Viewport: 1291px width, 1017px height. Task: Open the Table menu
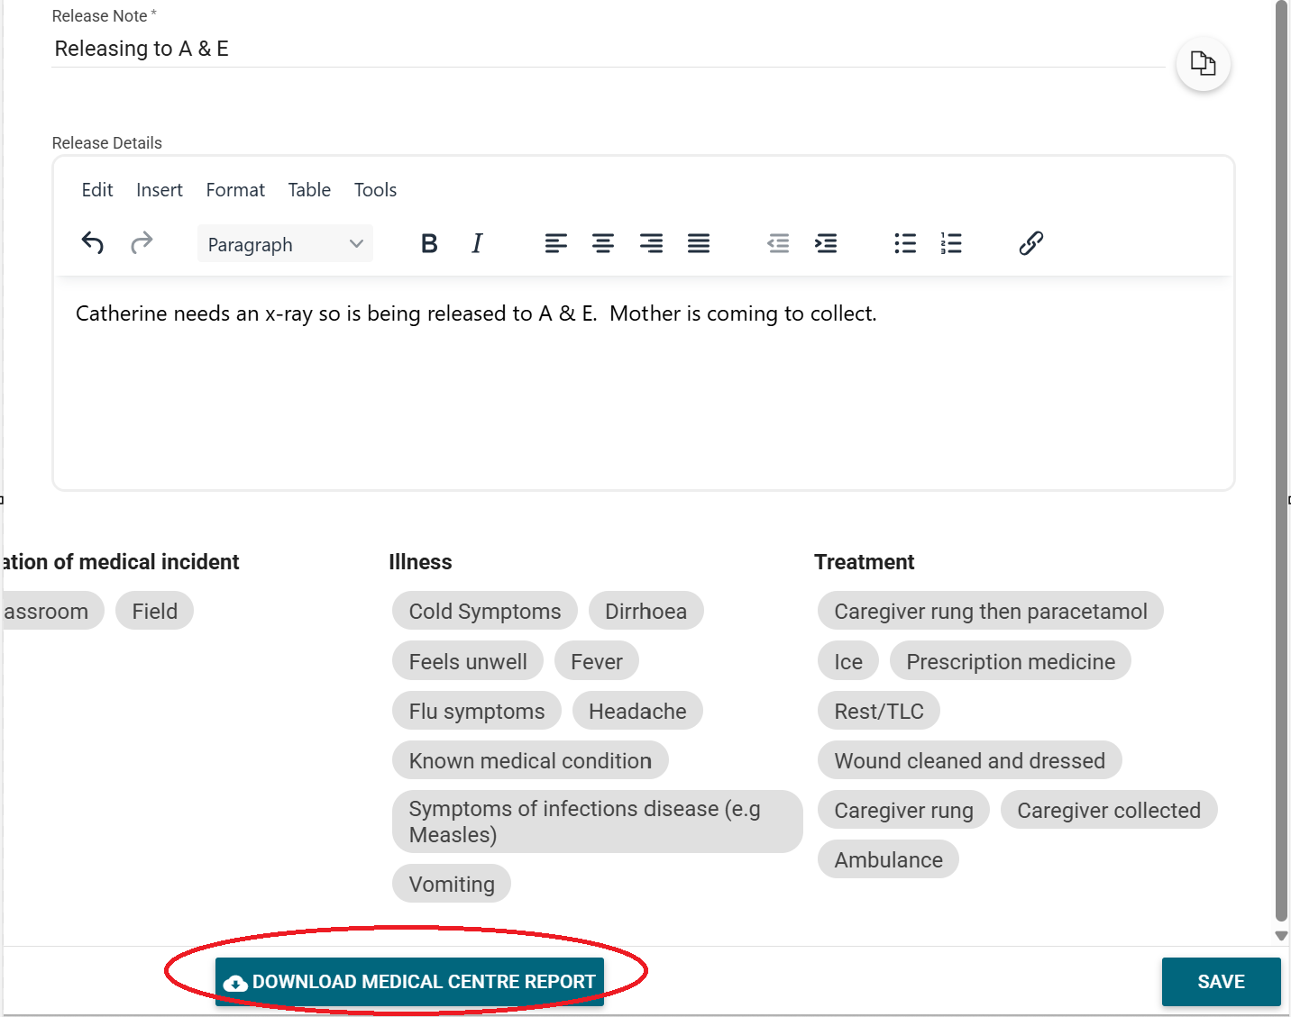pos(309,190)
